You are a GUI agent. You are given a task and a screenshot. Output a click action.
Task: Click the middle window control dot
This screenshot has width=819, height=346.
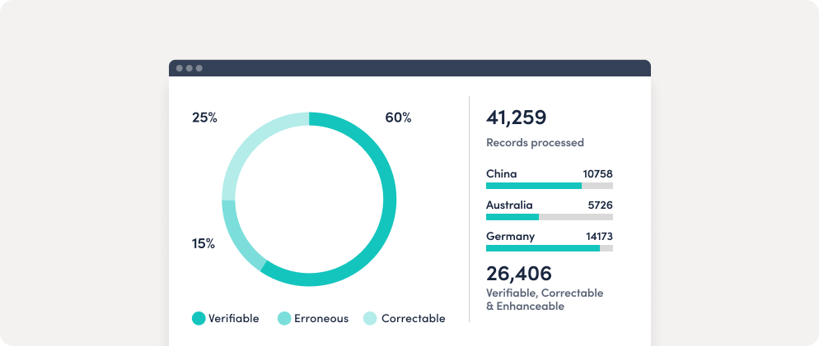pos(190,68)
